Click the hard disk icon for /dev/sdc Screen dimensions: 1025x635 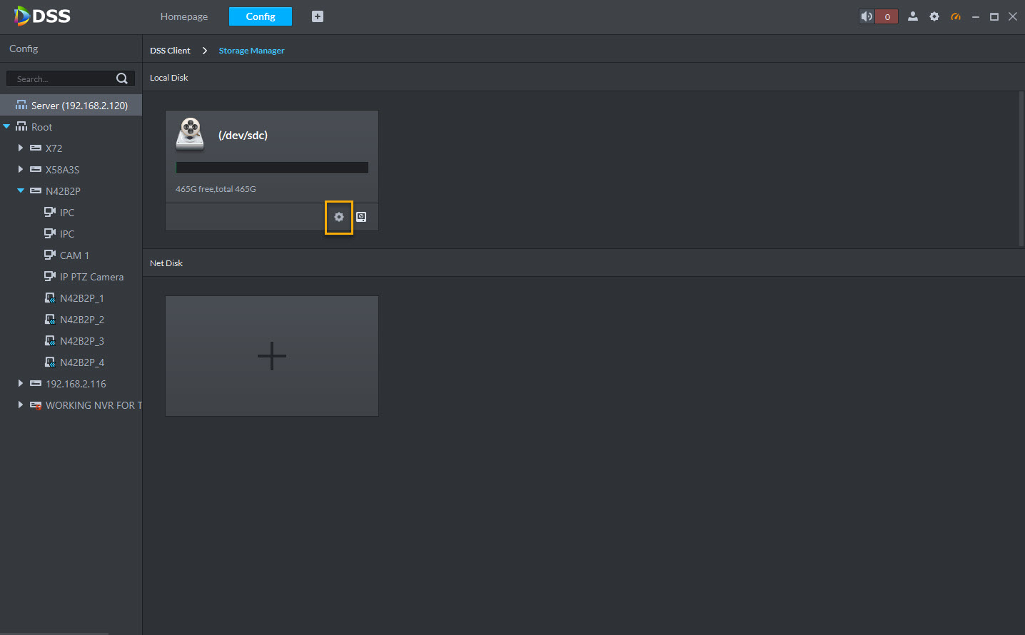click(x=190, y=134)
